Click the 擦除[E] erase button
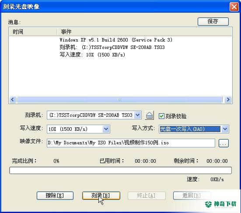 click(x=55, y=196)
